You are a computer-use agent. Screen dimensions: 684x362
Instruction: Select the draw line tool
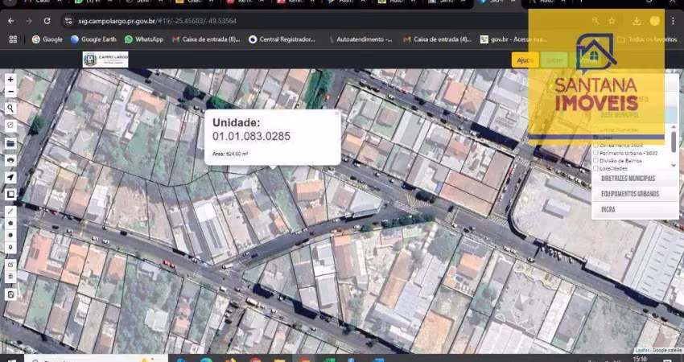point(10,212)
